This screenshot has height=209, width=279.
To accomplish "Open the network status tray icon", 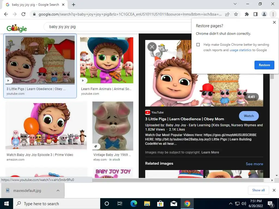I will 237,204.
